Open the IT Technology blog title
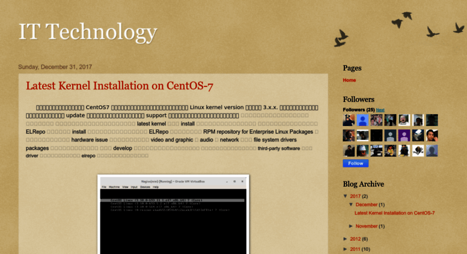Image resolution: width=467 pixels, height=254 pixels. pyautogui.click(x=88, y=32)
